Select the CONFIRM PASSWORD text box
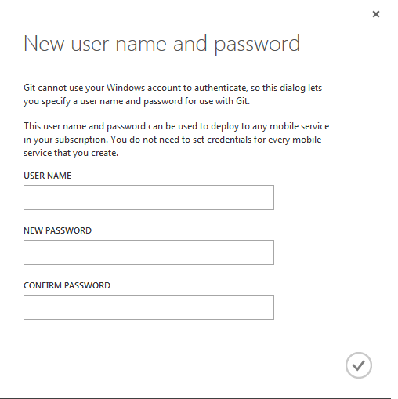This screenshot has height=399, width=398. [x=149, y=307]
